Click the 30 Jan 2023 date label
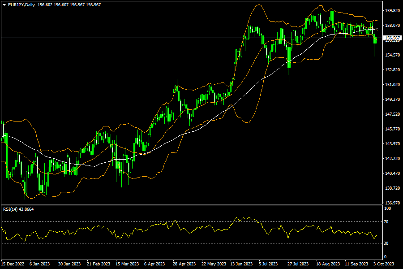403x269 pixels. pyautogui.click(x=69, y=264)
